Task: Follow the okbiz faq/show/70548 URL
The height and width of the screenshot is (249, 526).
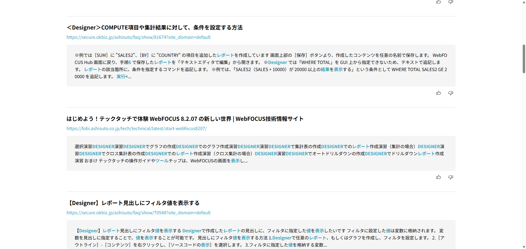Action: (x=139, y=213)
